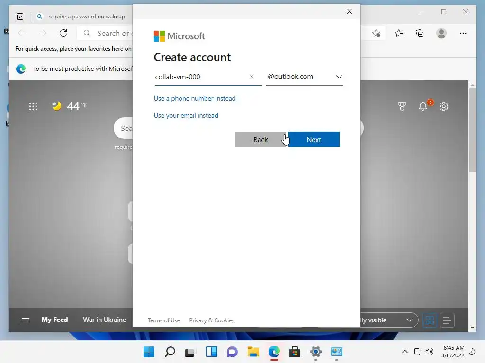Open the feed hamburger menu
The image size is (485, 363).
coord(26,320)
